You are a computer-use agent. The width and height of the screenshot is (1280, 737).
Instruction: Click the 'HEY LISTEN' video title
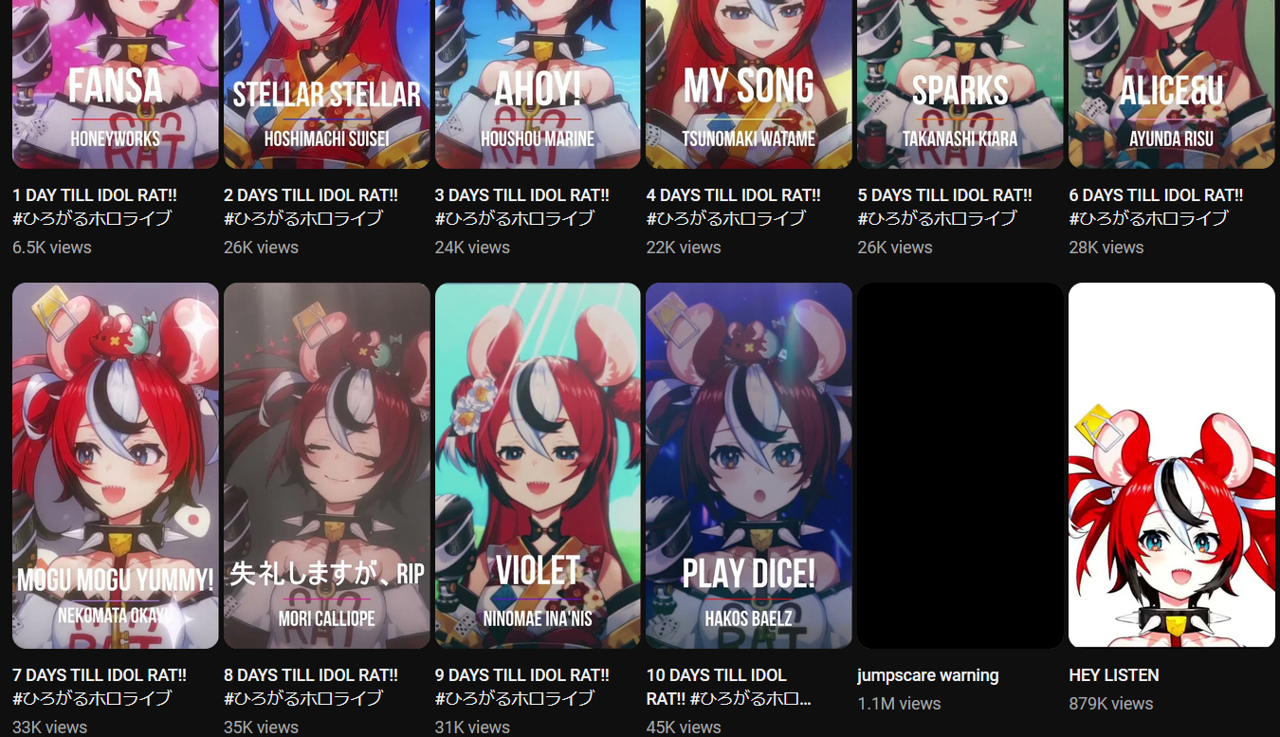point(1114,675)
